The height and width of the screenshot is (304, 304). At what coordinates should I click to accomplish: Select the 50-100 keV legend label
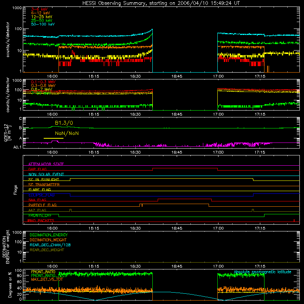[x=43, y=24]
